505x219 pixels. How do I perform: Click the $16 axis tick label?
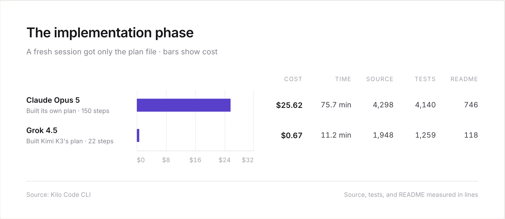pyautogui.click(x=195, y=160)
